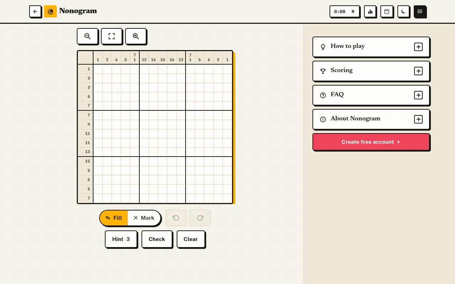Clear the puzzle grid

click(x=191, y=239)
